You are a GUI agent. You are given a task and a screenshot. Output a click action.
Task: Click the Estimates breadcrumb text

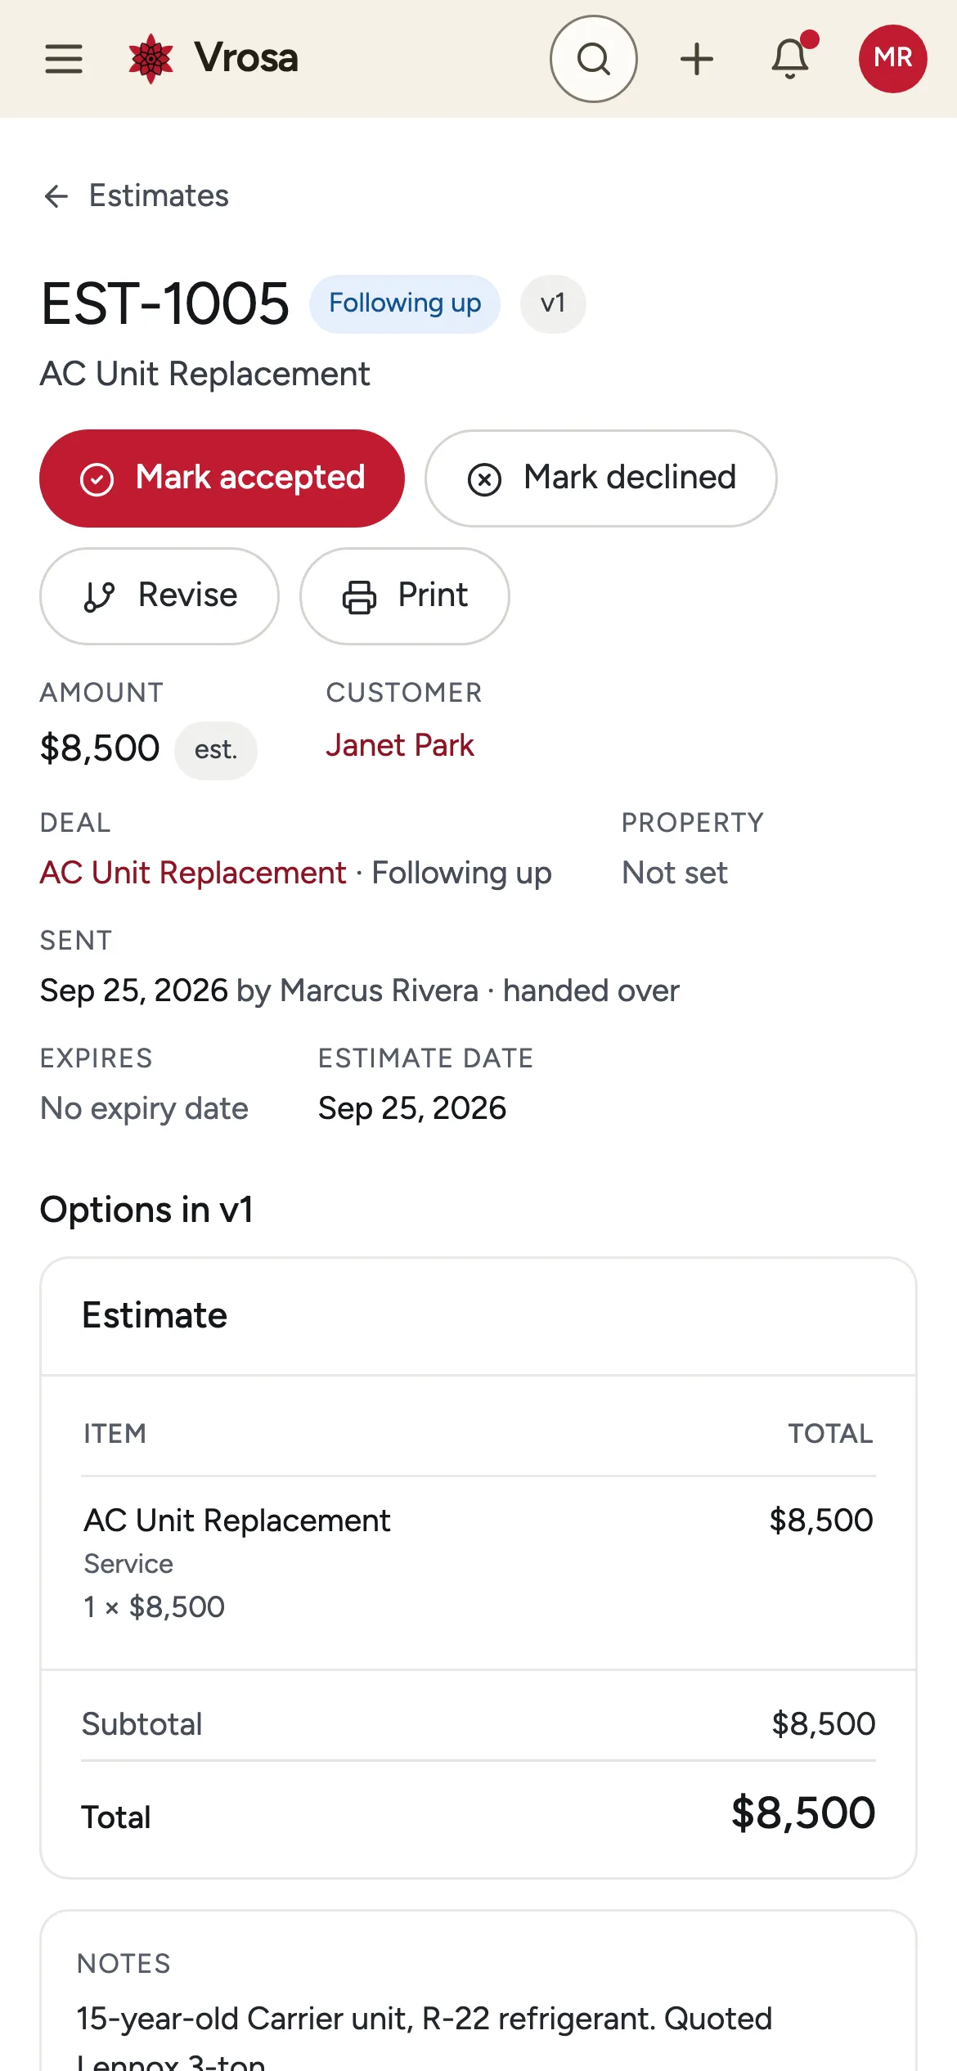point(159,196)
